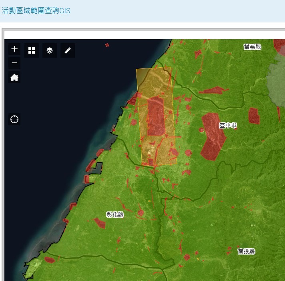Click the 南投縣 map label
The image size is (285, 281).
pyautogui.click(x=246, y=251)
